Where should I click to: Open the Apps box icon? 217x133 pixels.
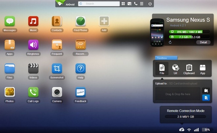10,45
